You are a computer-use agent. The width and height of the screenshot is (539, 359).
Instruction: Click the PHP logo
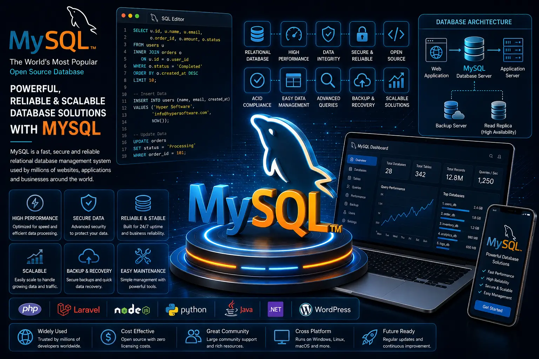(30, 309)
